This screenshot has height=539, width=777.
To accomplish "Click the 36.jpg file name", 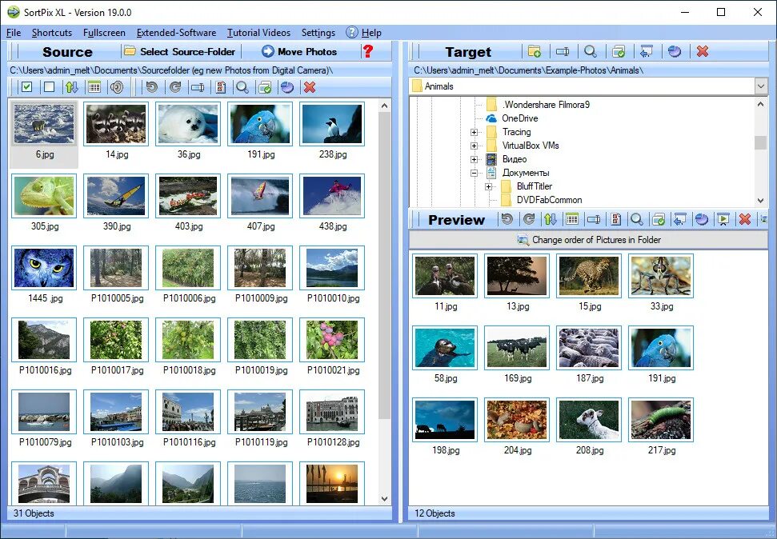I will 189,154.
